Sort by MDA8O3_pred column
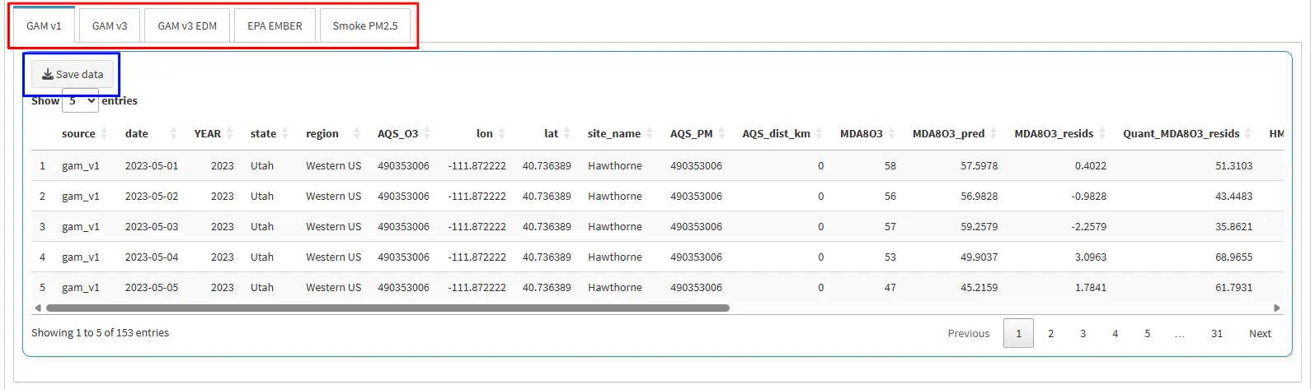Screen dimensions: 1315x389 (948, 133)
